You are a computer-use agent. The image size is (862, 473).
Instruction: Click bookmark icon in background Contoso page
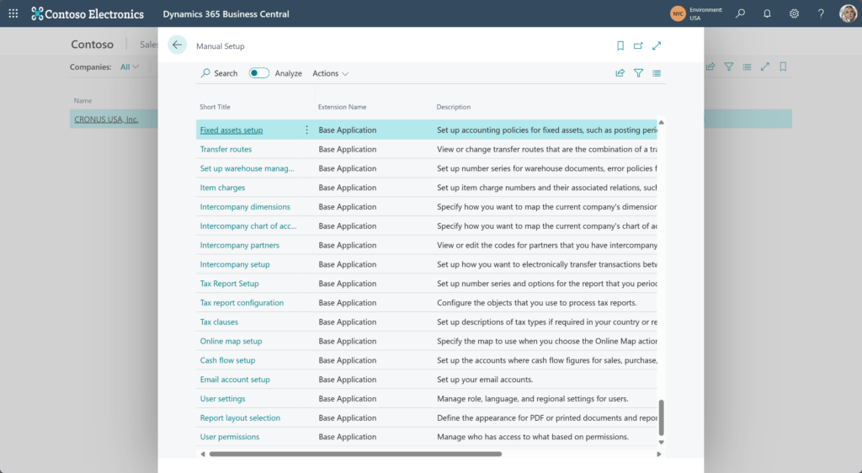tap(783, 66)
